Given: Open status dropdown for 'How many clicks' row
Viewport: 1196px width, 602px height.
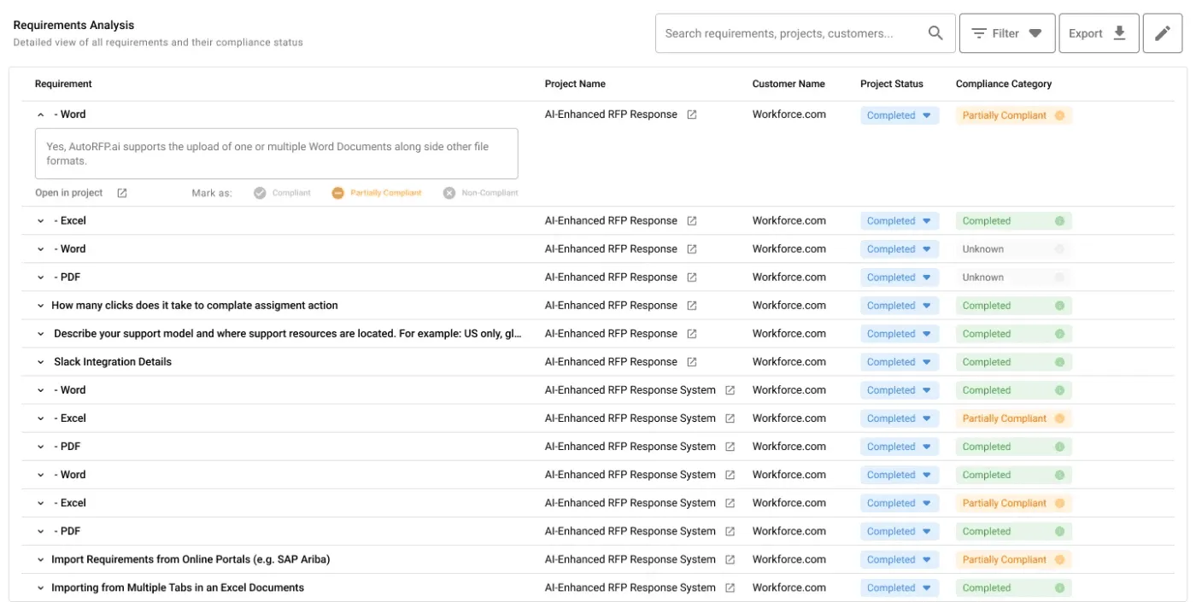Looking at the screenshot, I should pos(900,306).
